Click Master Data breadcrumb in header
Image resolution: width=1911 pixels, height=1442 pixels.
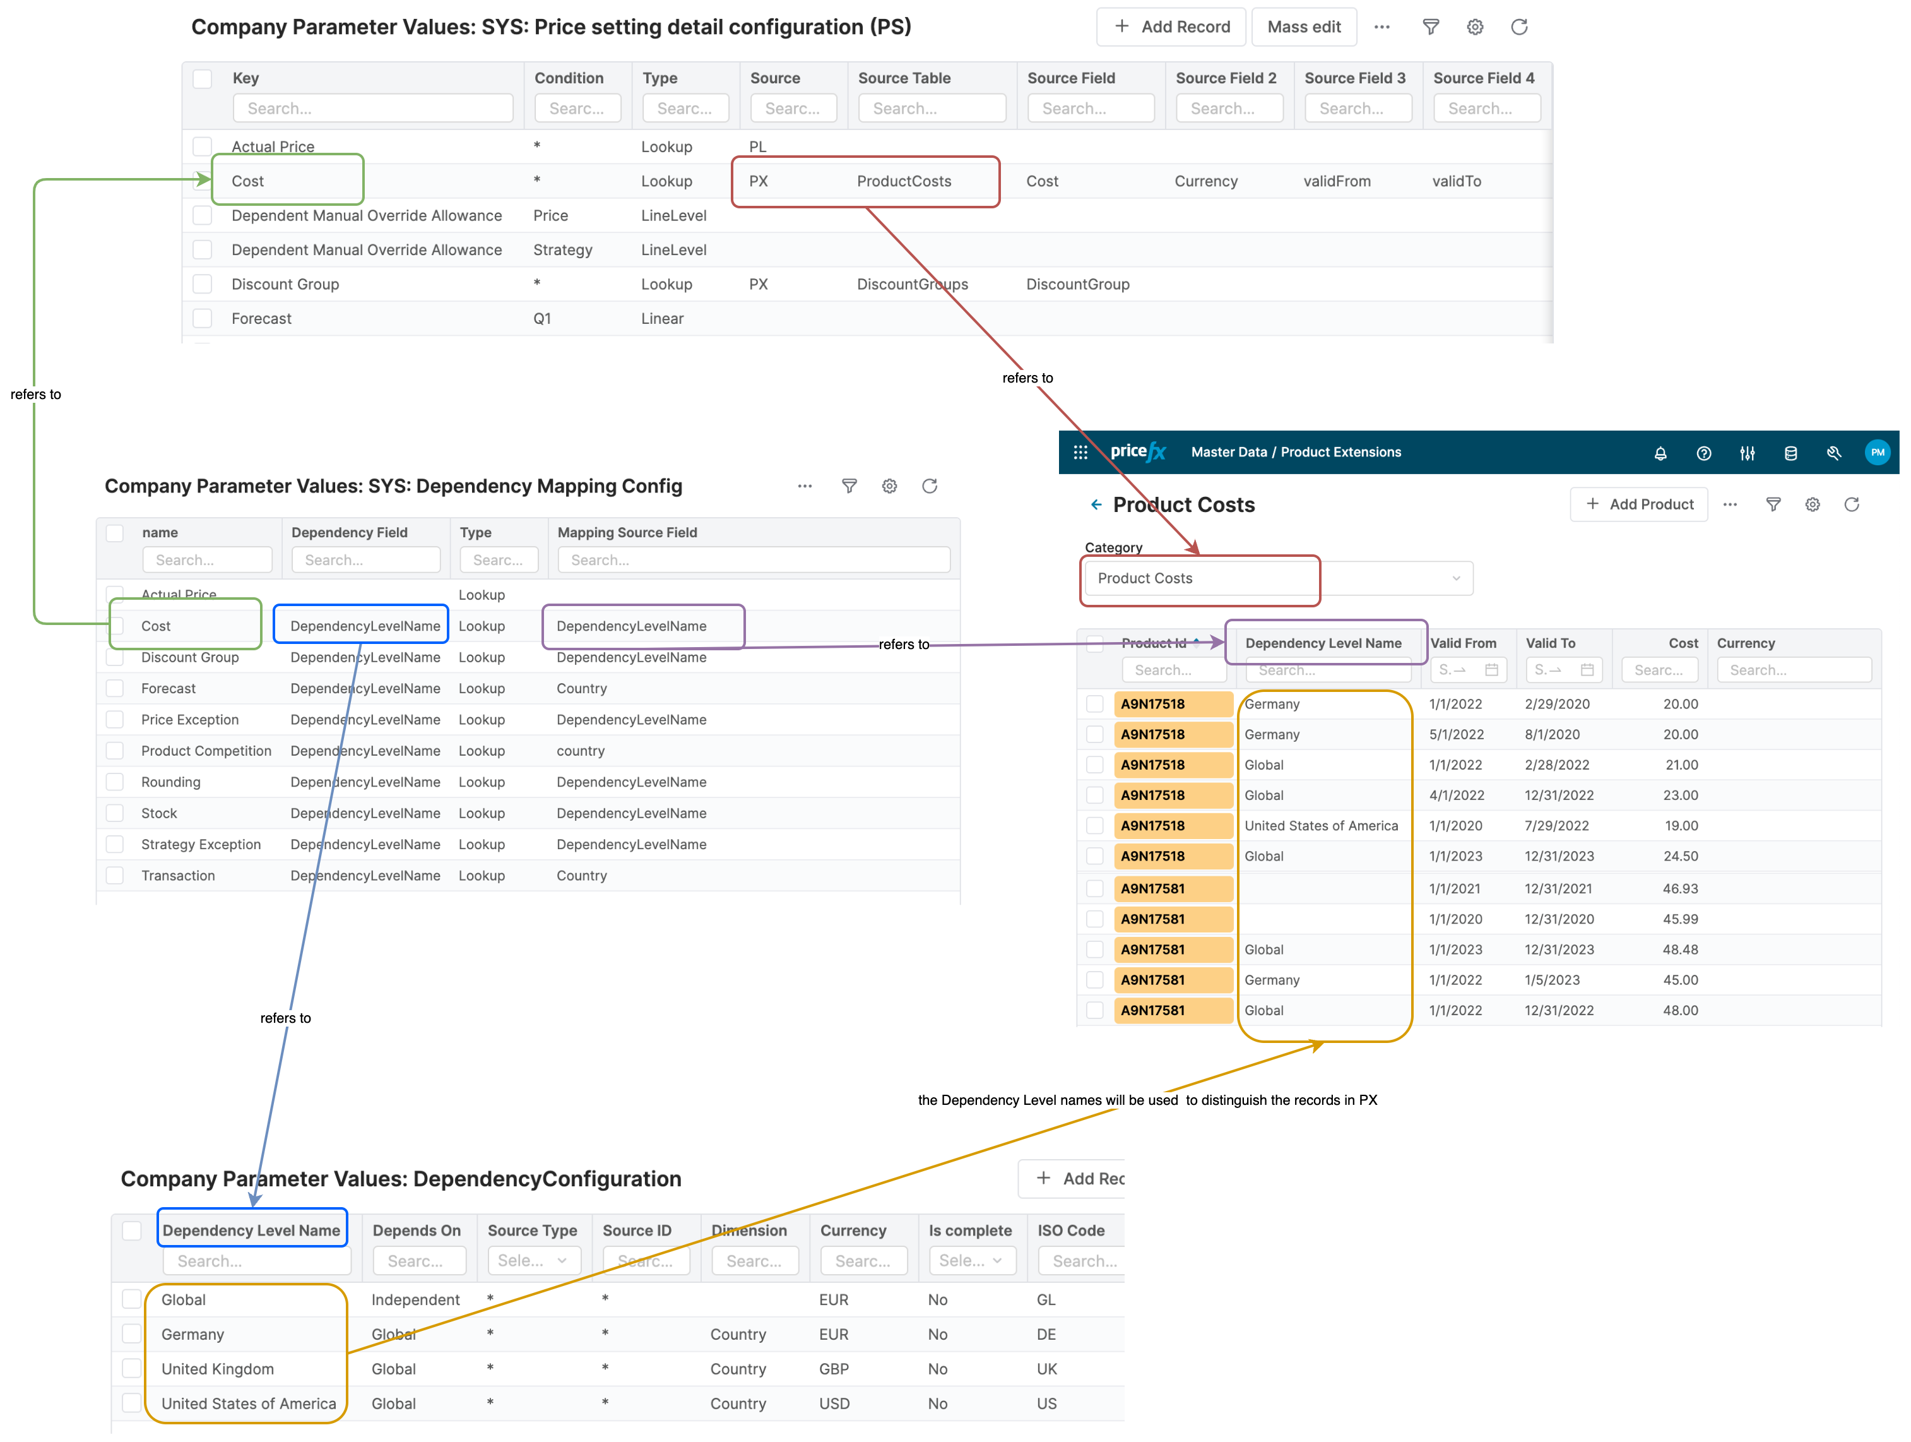1229,452
